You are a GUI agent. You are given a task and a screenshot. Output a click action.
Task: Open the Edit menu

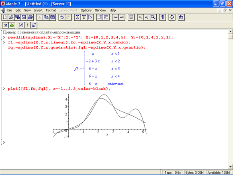coord(18,10)
